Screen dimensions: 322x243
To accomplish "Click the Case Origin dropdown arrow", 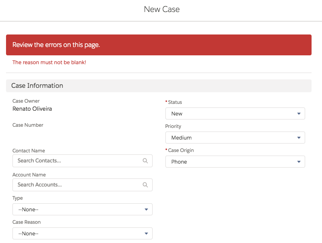I will pos(299,162).
